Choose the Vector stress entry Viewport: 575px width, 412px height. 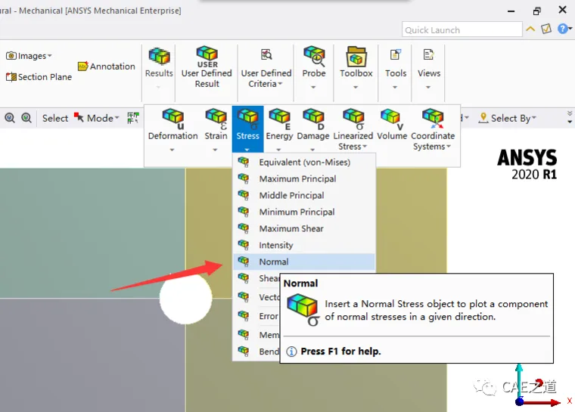coord(256,297)
